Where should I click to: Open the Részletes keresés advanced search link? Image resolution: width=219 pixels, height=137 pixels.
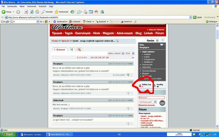[x=147, y=105]
